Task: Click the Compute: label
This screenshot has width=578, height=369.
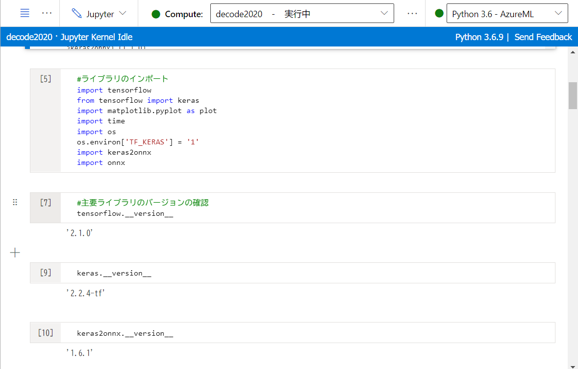Action: (x=184, y=14)
